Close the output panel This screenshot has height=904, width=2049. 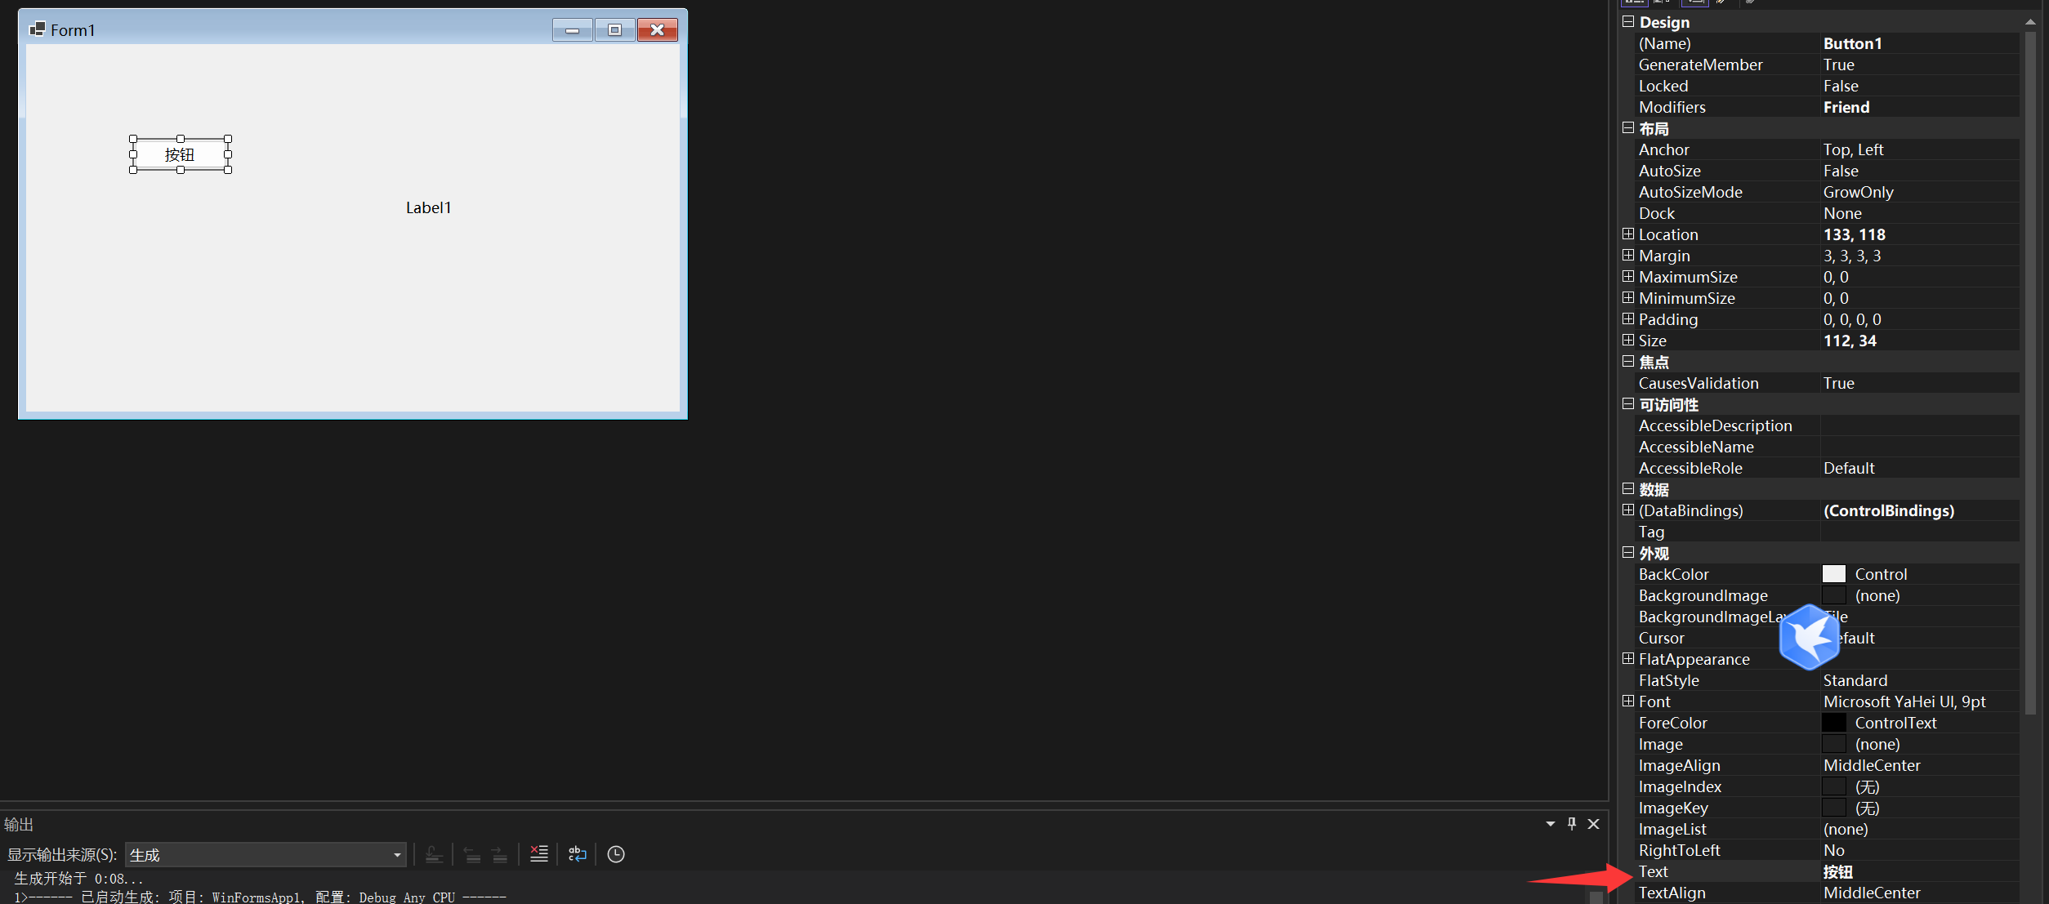pos(1593,824)
